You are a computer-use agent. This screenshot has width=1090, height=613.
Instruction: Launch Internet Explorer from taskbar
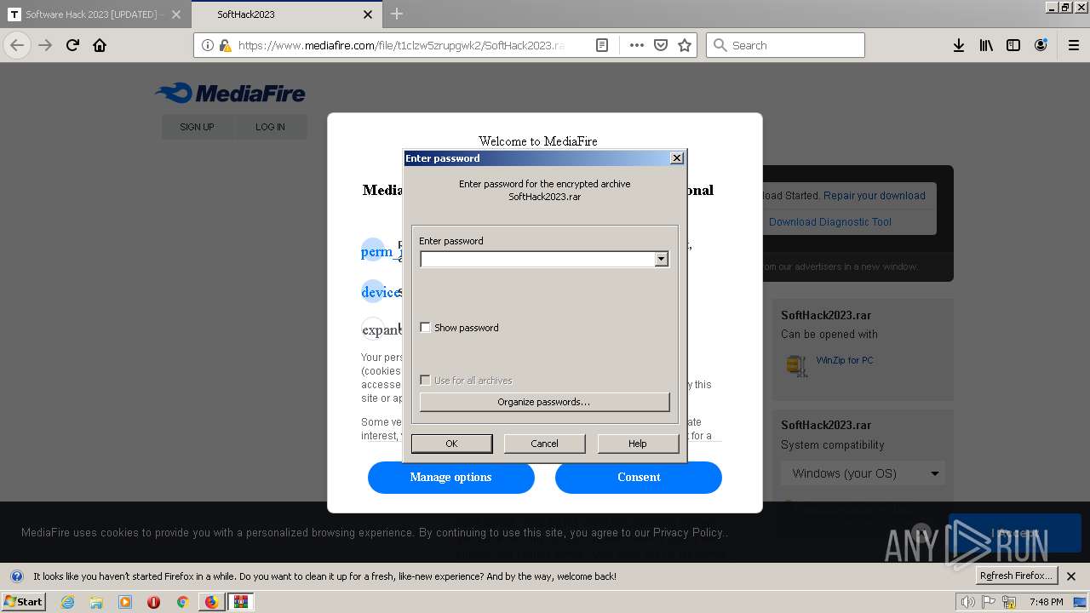point(67,602)
